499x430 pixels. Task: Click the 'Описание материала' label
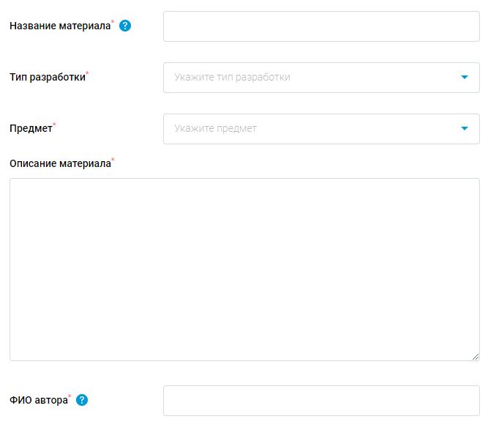click(x=59, y=163)
